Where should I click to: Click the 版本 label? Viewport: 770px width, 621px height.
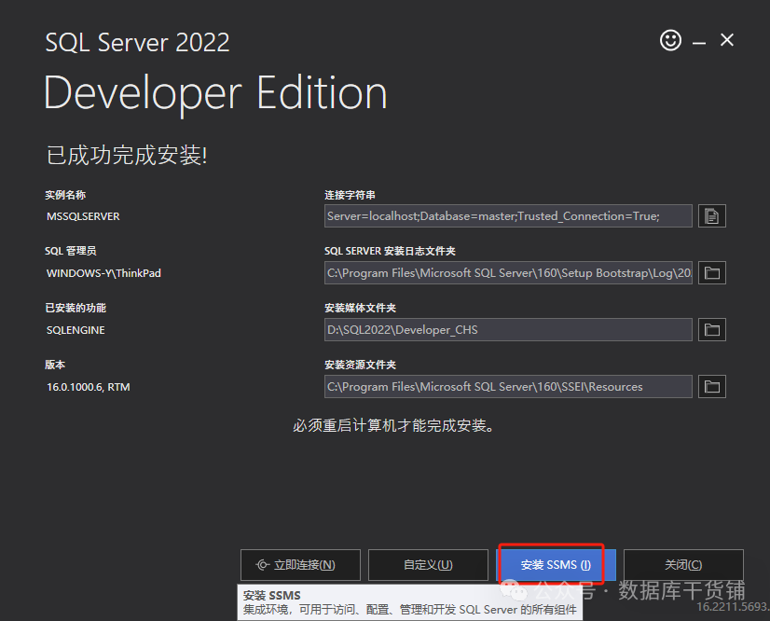coord(55,365)
